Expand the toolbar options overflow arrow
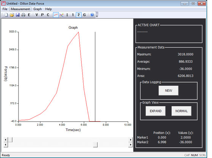Image resolution: width=212 pixels, height=158 pixels. point(97,15)
